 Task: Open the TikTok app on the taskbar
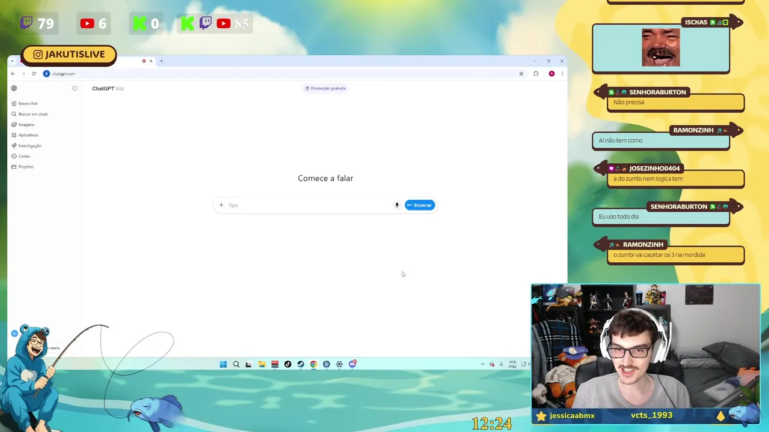288,364
